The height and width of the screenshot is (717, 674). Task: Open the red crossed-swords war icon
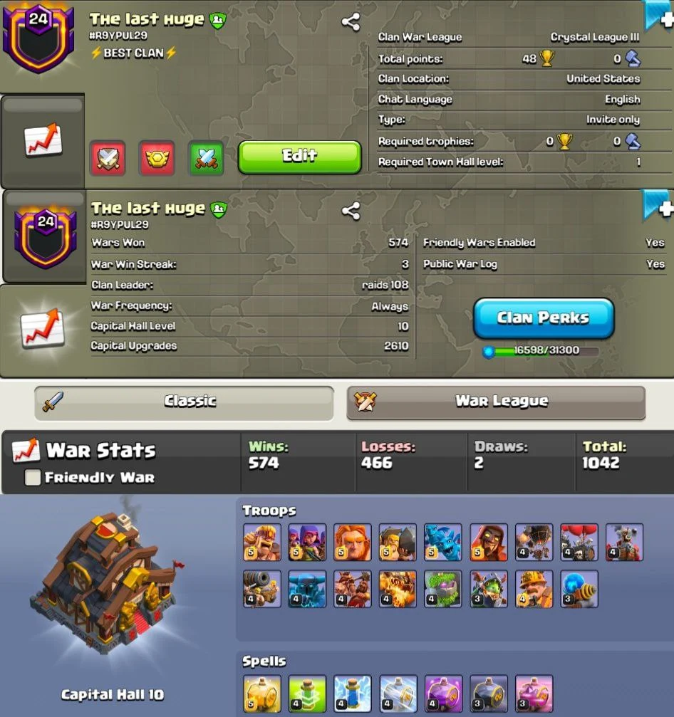pos(108,158)
